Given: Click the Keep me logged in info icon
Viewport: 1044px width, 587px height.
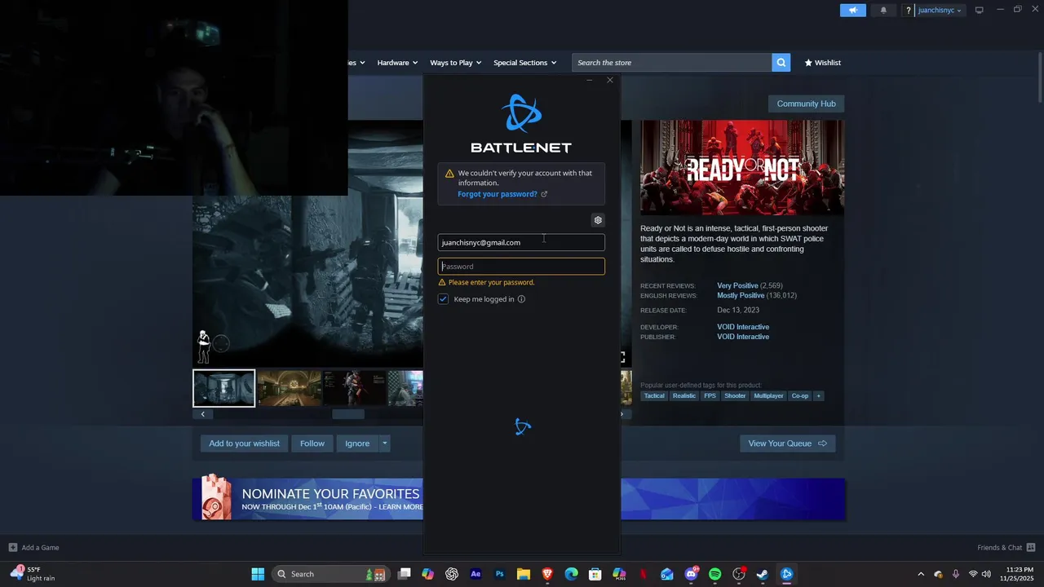Looking at the screenshot, I should click(521, 299).
